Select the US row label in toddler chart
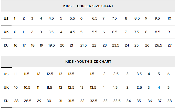Viewport: 176px width, 108px height. 6,18
